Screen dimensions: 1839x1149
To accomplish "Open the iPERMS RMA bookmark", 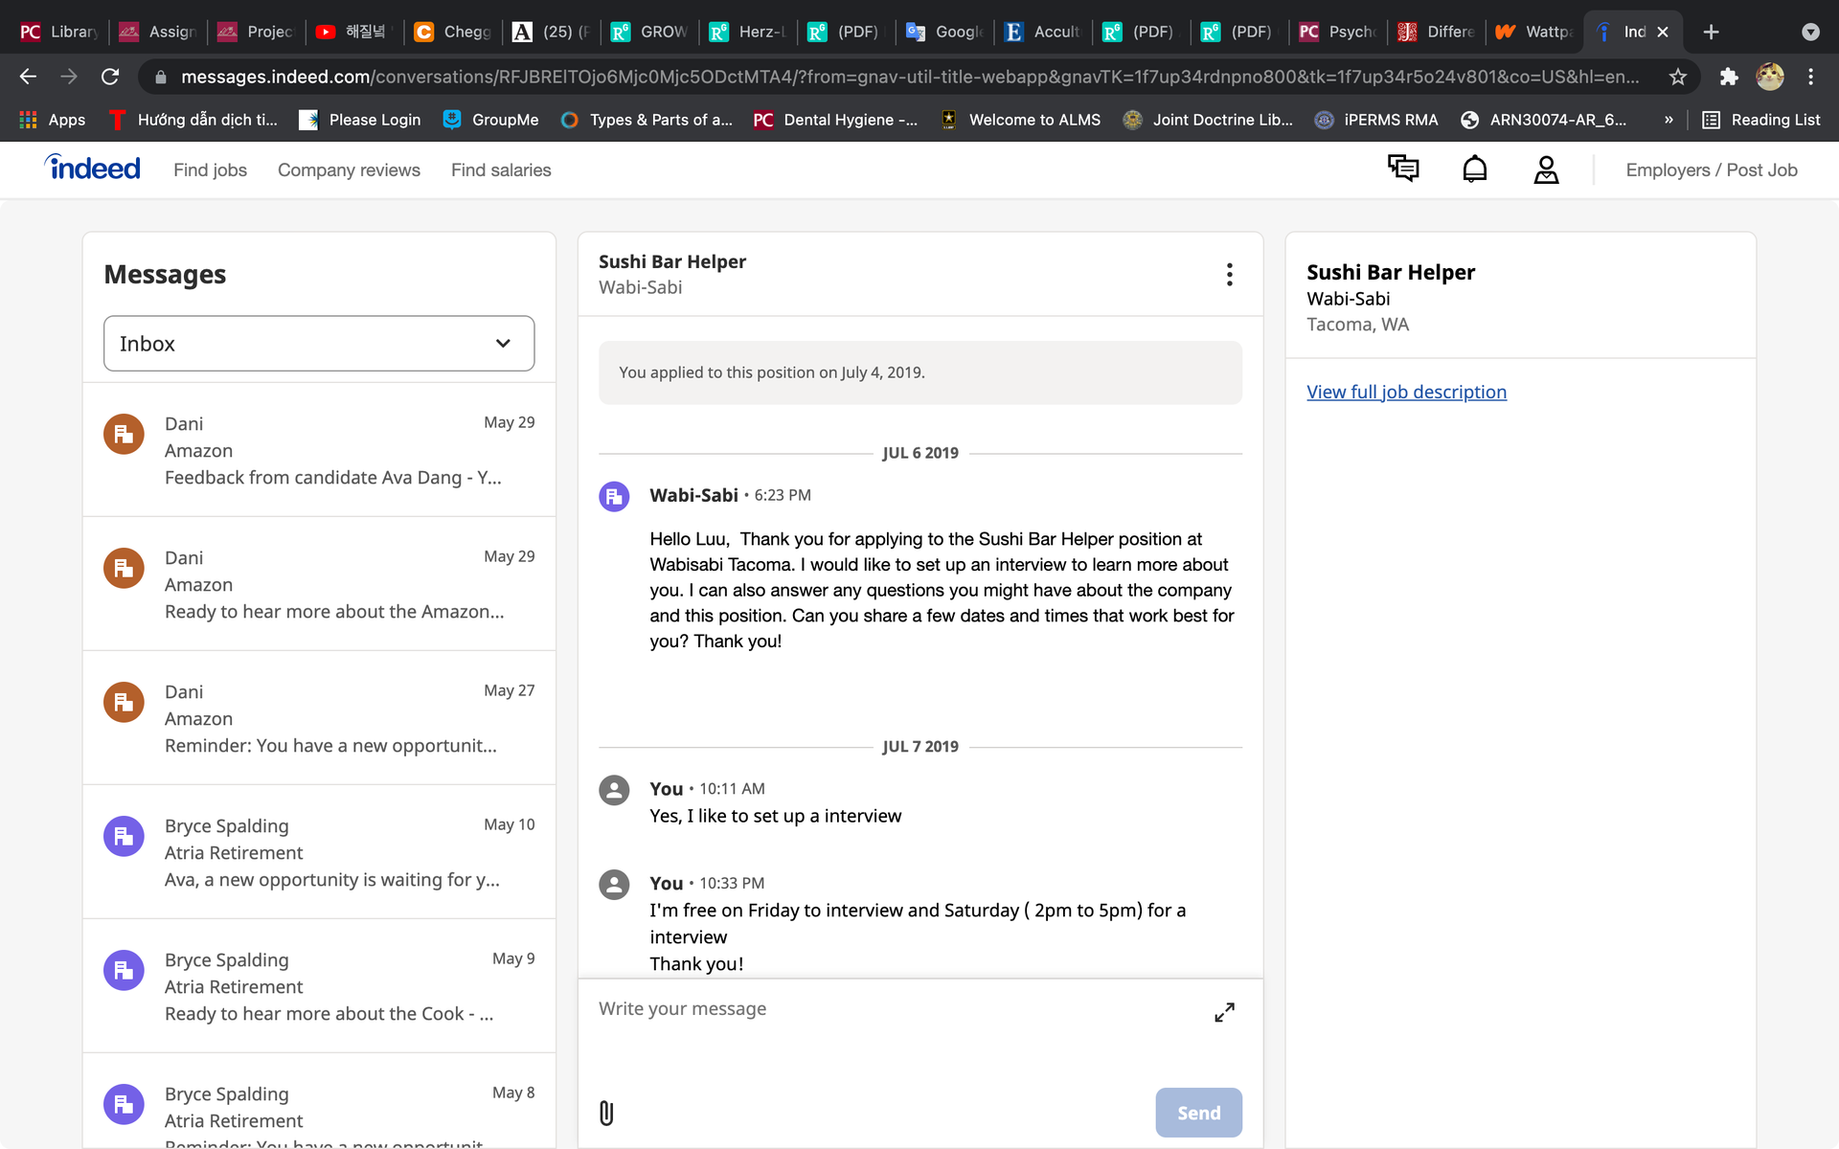I will pos(1376,120).
